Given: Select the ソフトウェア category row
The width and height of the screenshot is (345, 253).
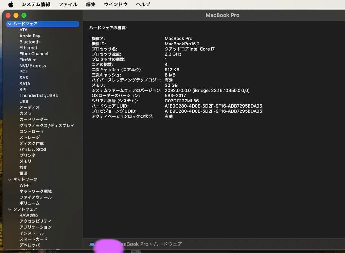Looking at the screenshot, I should [x=25, y=209].
